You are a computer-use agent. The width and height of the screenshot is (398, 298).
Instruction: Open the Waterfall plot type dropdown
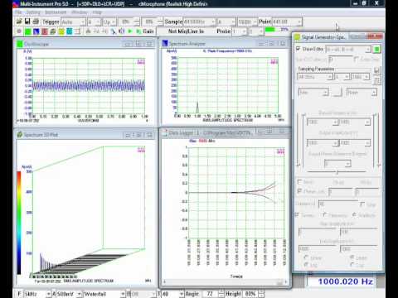104,294
